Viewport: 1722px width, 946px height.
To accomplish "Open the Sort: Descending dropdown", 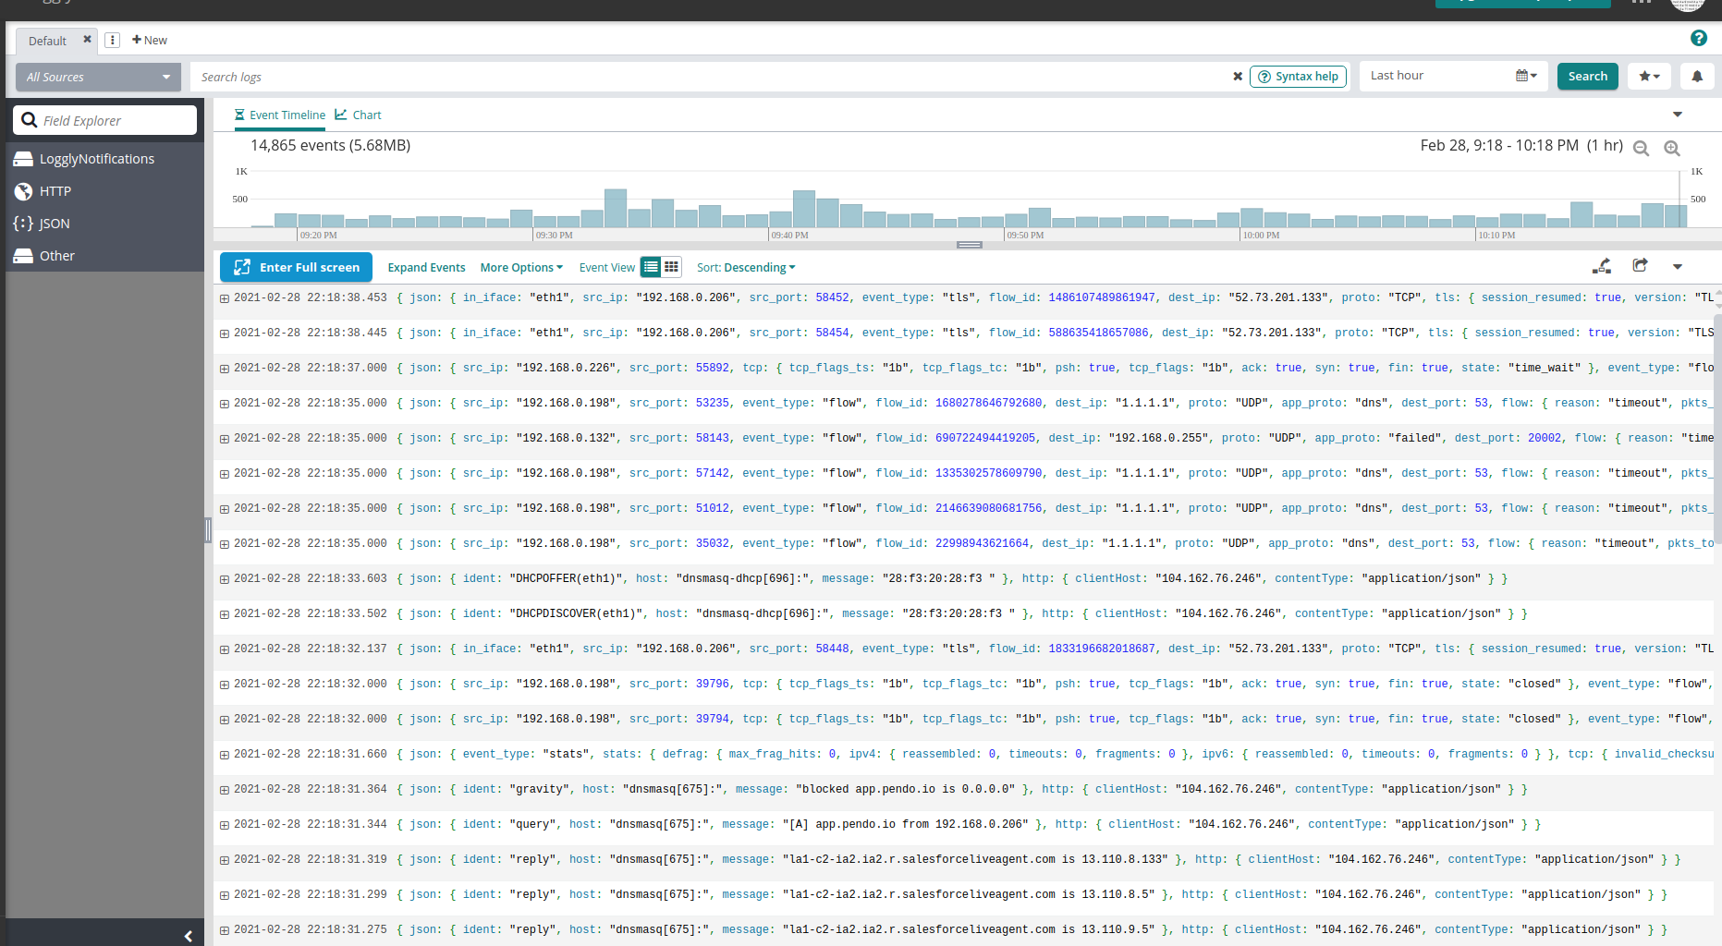I will click(x=746, y=267).
